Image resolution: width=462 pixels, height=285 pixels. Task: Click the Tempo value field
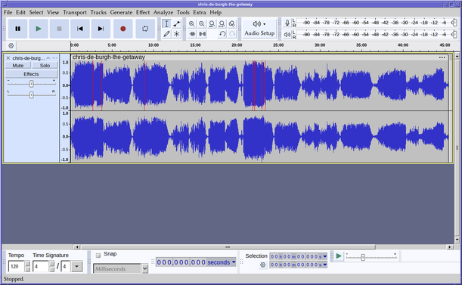17,266
